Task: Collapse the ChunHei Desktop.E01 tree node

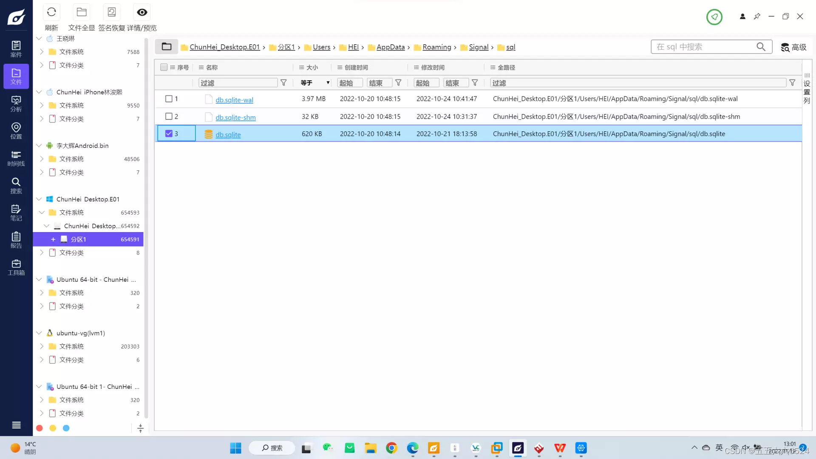Action: (x=39, y=199)
